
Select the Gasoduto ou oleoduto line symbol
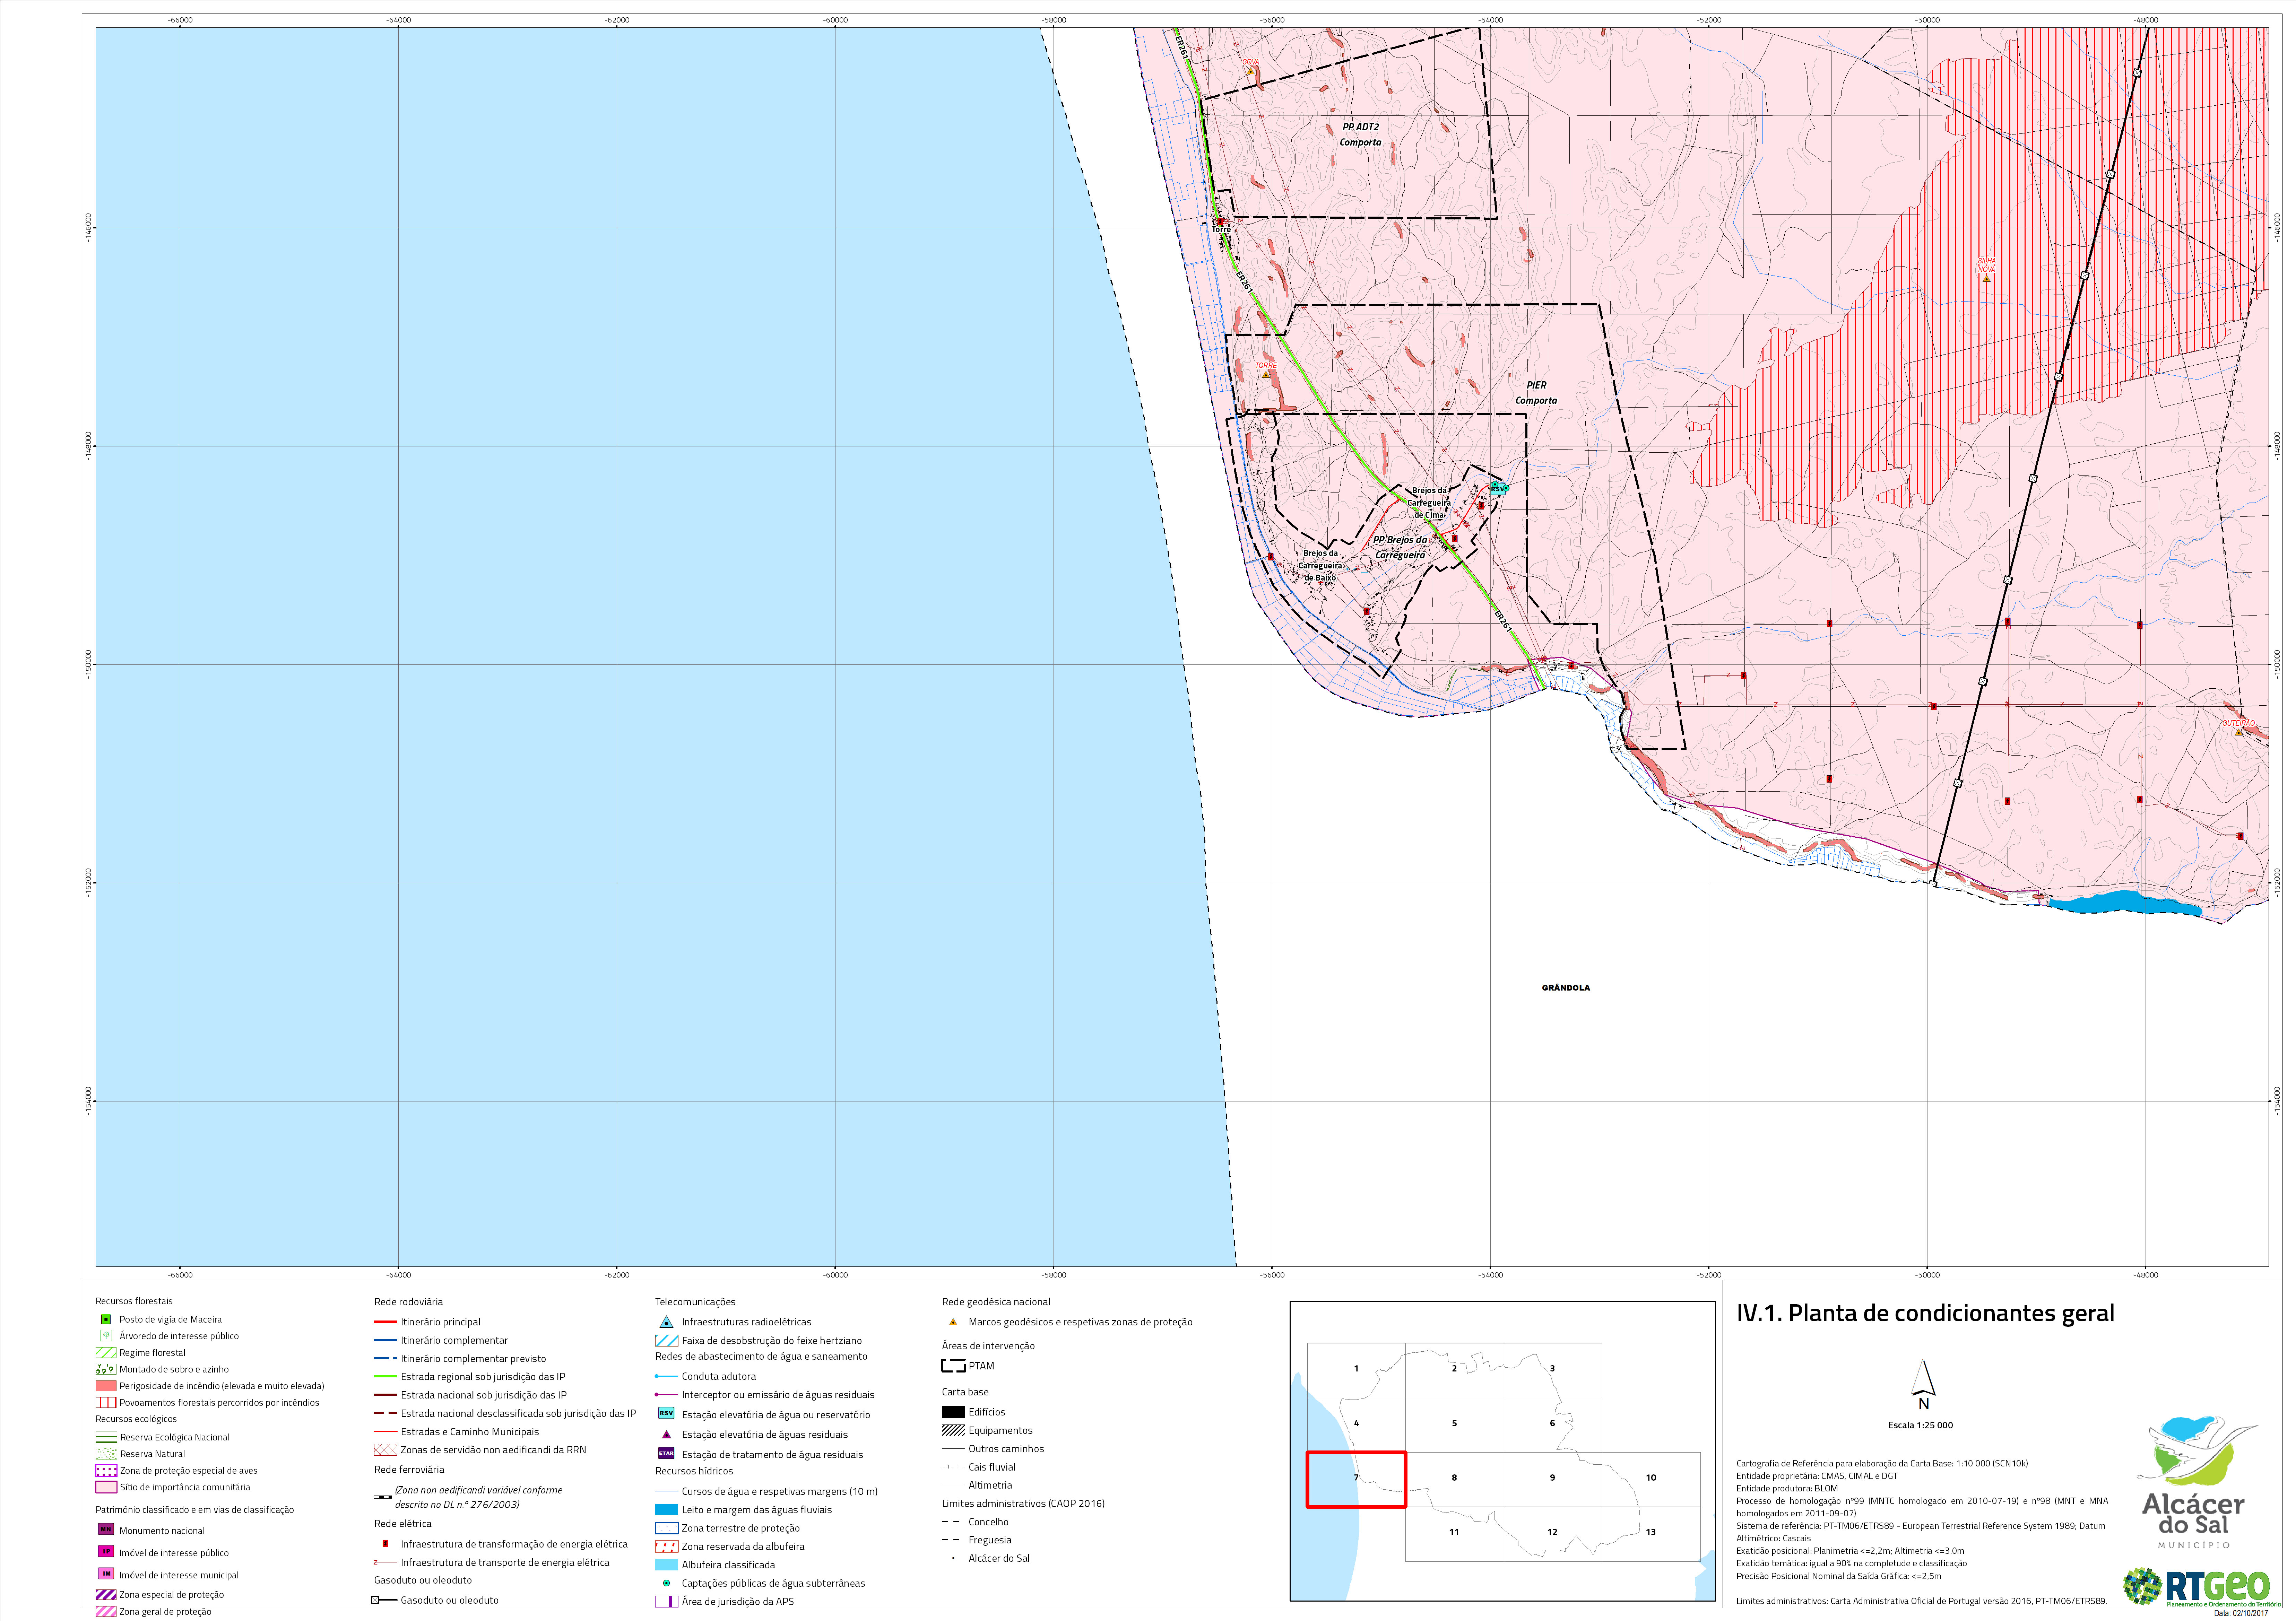385,1600
